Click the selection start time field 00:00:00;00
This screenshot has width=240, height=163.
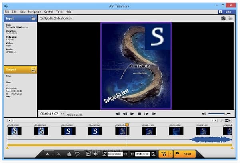tap(115, 154)
